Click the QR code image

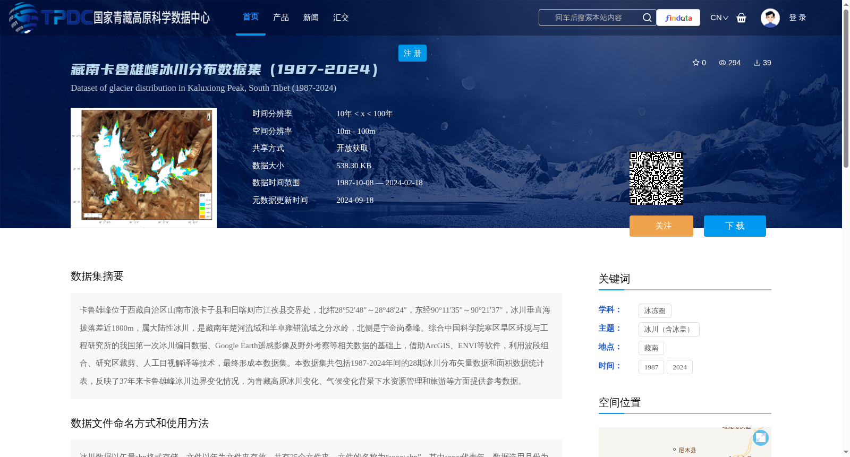(656, 178)
